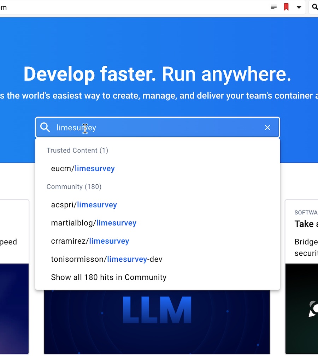Viewport: 318px width, 357px height.
Task: Open the Take a card title
Action: (x=306, y=224)
